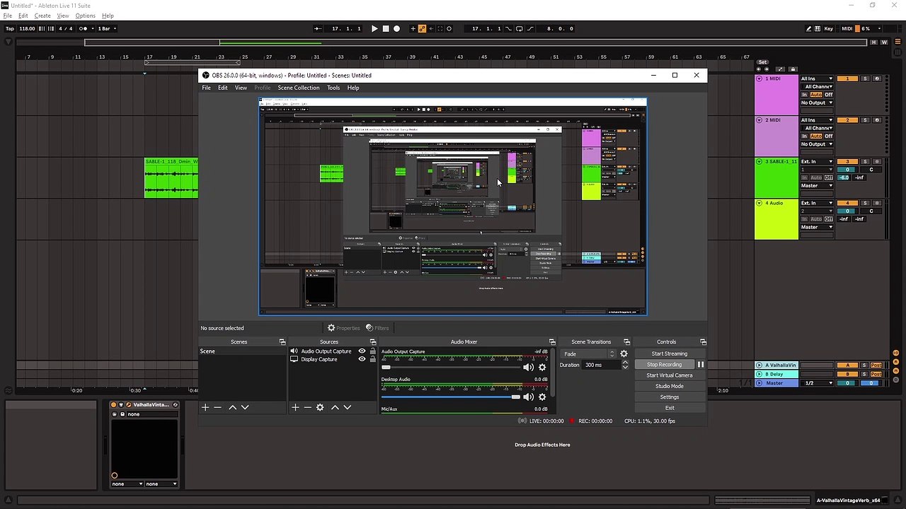The height and width of the screenshot is (509, 906).
Task: Add a scene with the OBS Scenes plus icon
Action: (205, 407)
